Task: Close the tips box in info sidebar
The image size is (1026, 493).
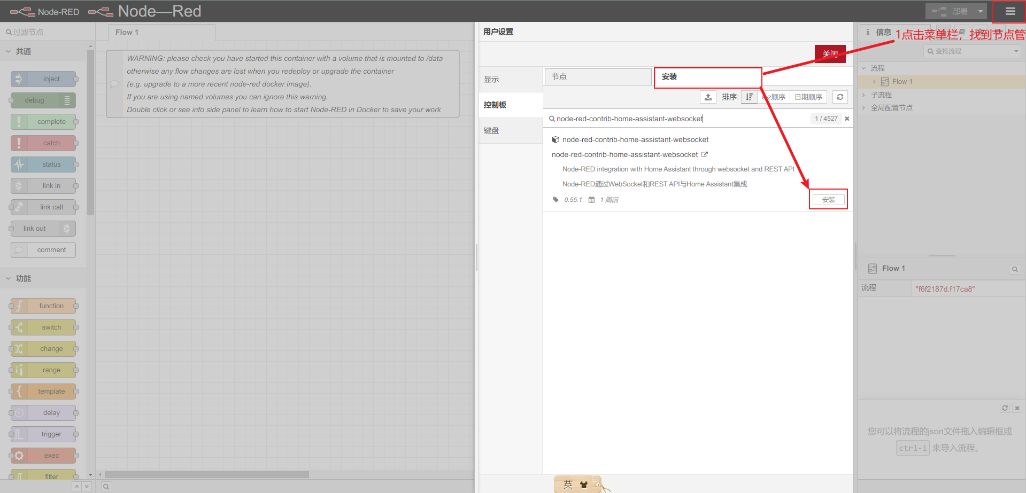Action: 1017,408
